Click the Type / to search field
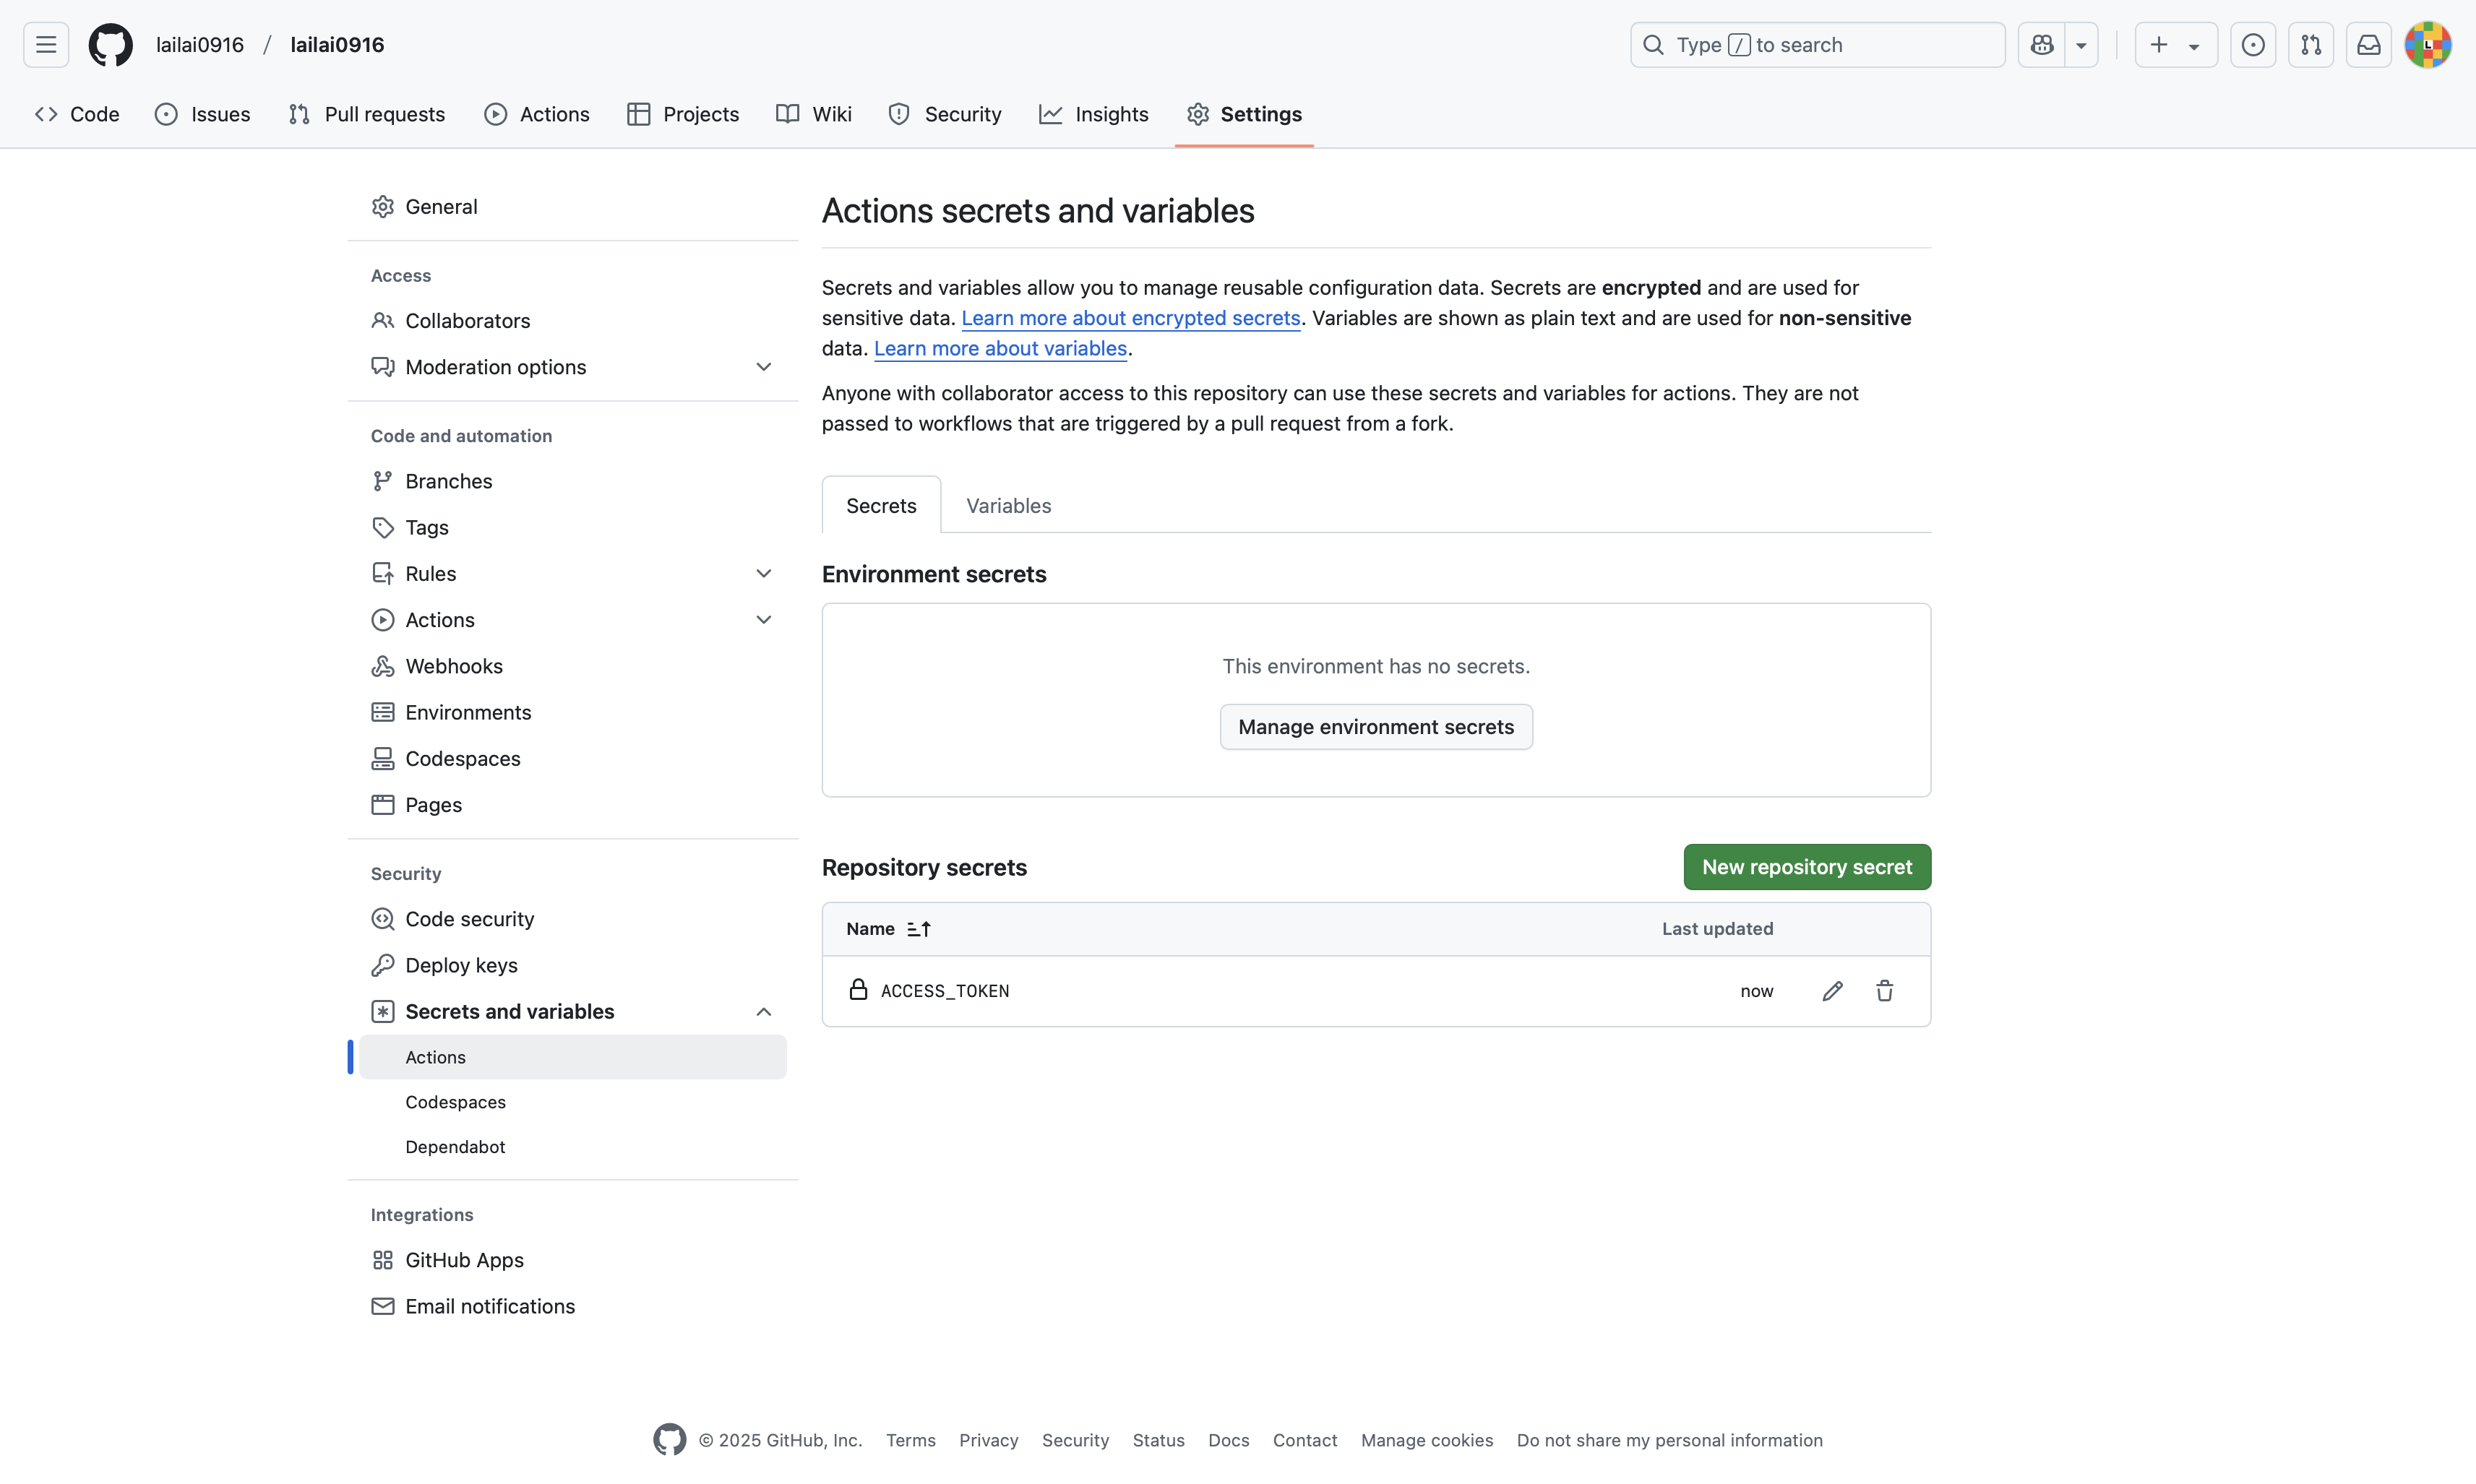Viewport: 2476px width, 1484px height. point(1816,45)
